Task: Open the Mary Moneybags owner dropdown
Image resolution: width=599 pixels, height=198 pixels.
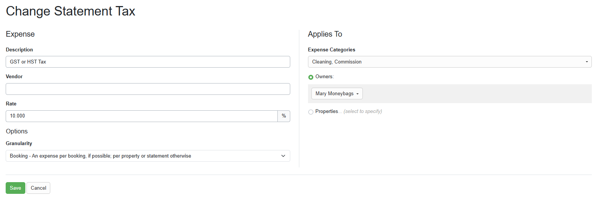Action: click(337, 93)
